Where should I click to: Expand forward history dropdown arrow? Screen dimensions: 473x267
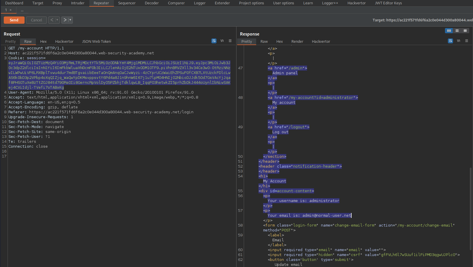(70, 20)
